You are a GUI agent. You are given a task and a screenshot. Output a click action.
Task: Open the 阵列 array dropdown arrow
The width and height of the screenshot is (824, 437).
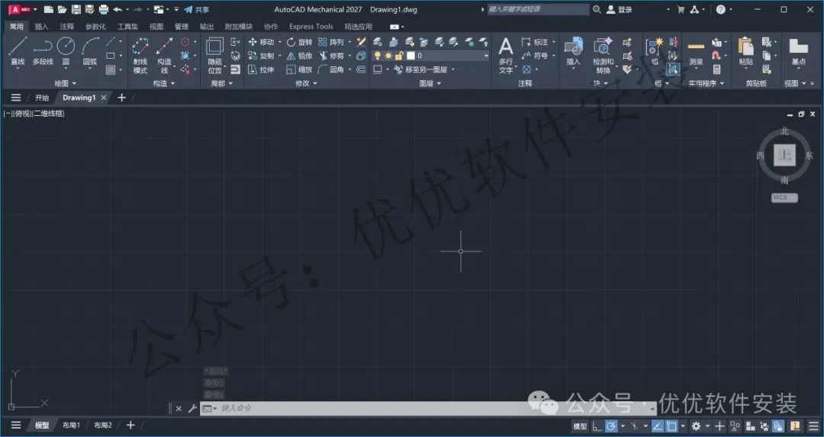click(349, 42)
